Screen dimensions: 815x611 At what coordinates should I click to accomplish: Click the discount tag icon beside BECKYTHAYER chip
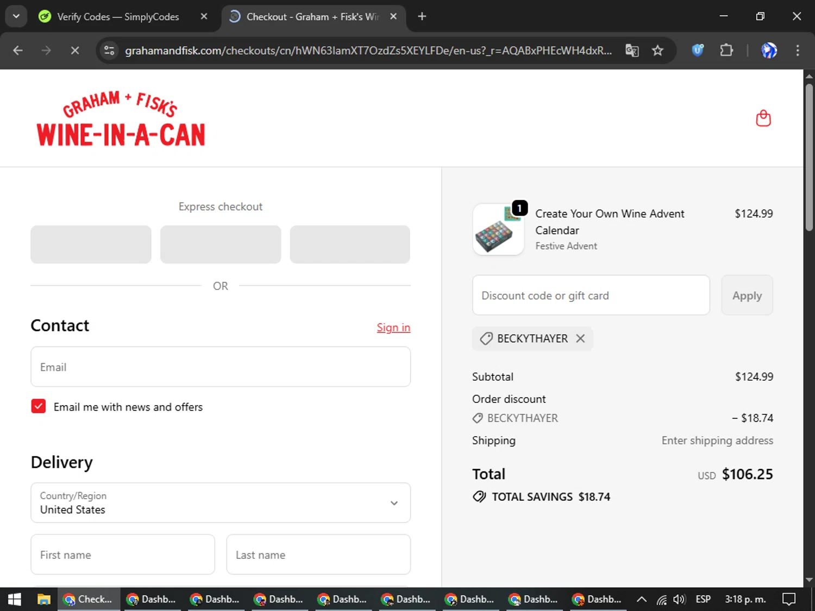pyautogui.click(x=486, y=338)
